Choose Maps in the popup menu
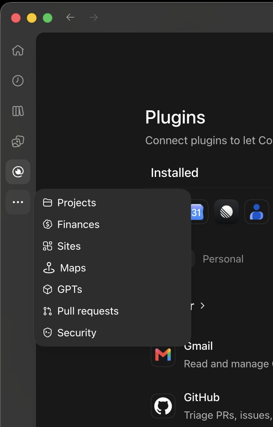 (112, 268)
